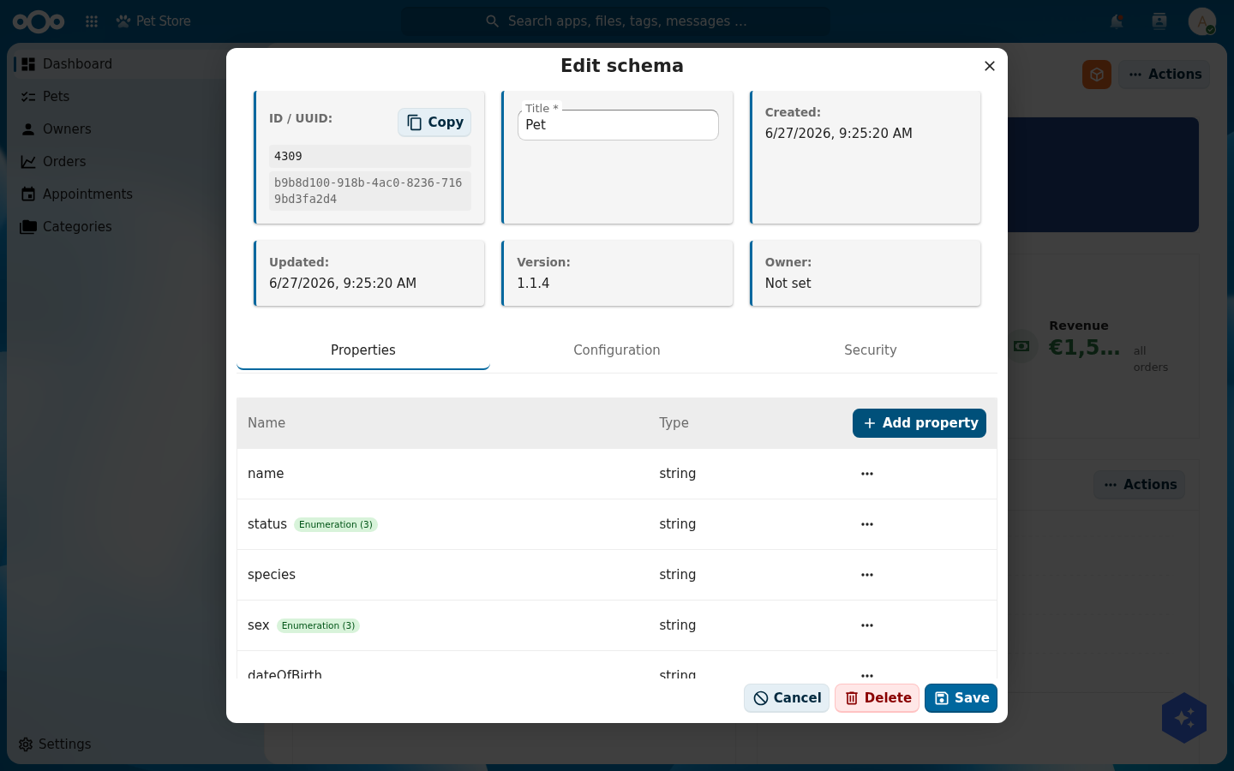The height and width of the screenshot is (771, 1234).
Task: Click the Title input field
Action: pos(618,125)
